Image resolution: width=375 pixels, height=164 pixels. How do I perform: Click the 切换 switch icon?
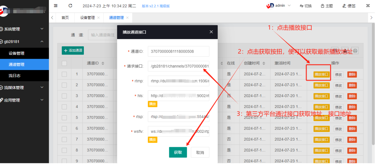coord(306,6)
